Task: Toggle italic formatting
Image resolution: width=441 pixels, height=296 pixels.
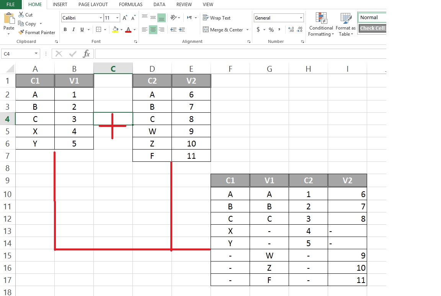Action: [73, 30]
